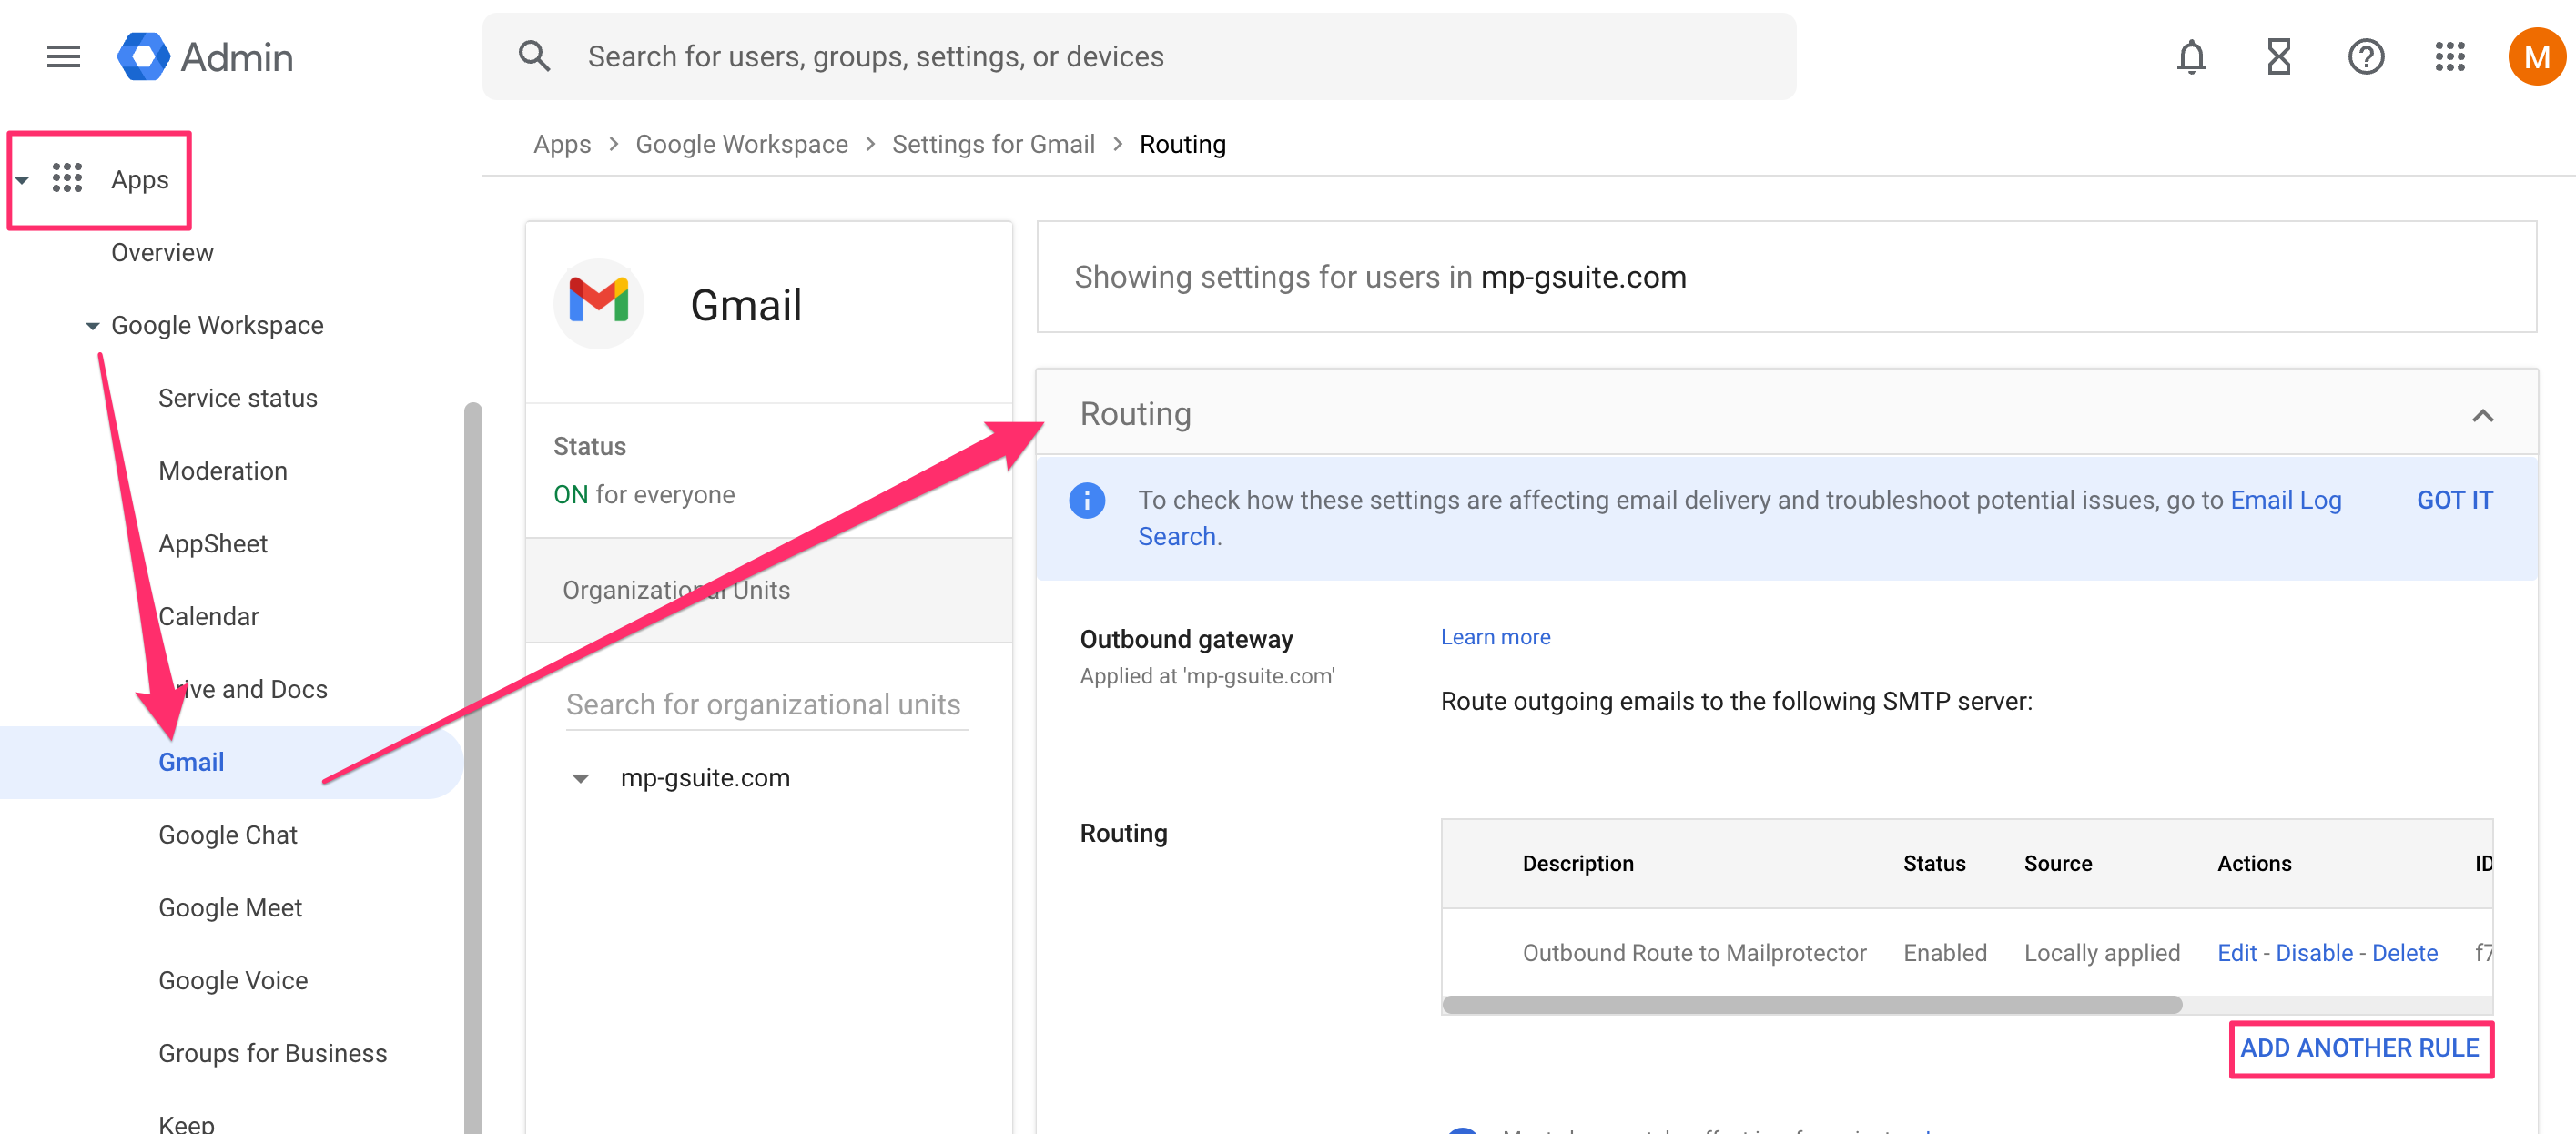The width and height of the screenshot is (2576, 1134).
Task: Open AppSheet in sidebar
Action: (213, 544)
